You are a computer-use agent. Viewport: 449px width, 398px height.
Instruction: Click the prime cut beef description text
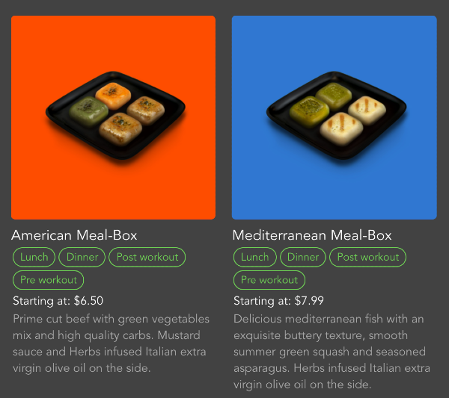click(x=111, y=343)
